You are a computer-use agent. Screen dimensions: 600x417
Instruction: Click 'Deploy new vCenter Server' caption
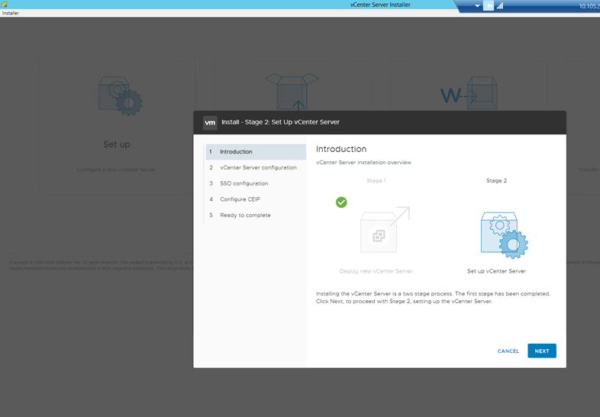click(376, 271)
